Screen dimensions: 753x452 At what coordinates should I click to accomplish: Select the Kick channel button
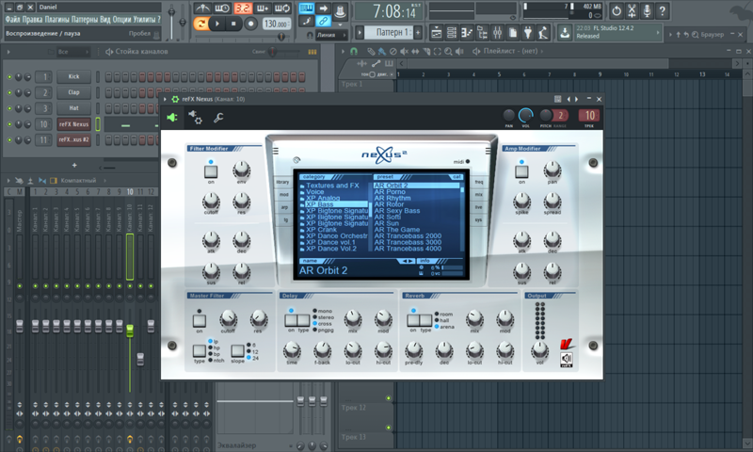click(x=74, y=77)
